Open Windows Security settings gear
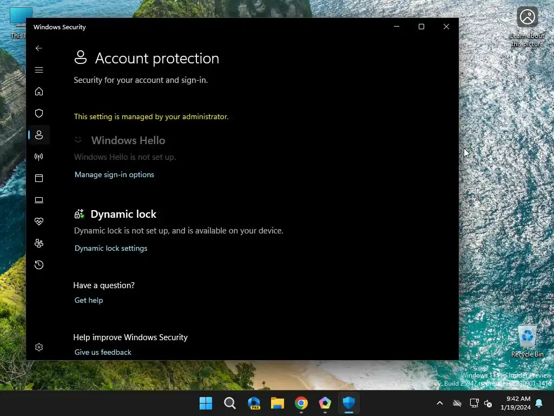Image resolution: width=554 pixels, height=416 pixels. [x=39, y=347]
